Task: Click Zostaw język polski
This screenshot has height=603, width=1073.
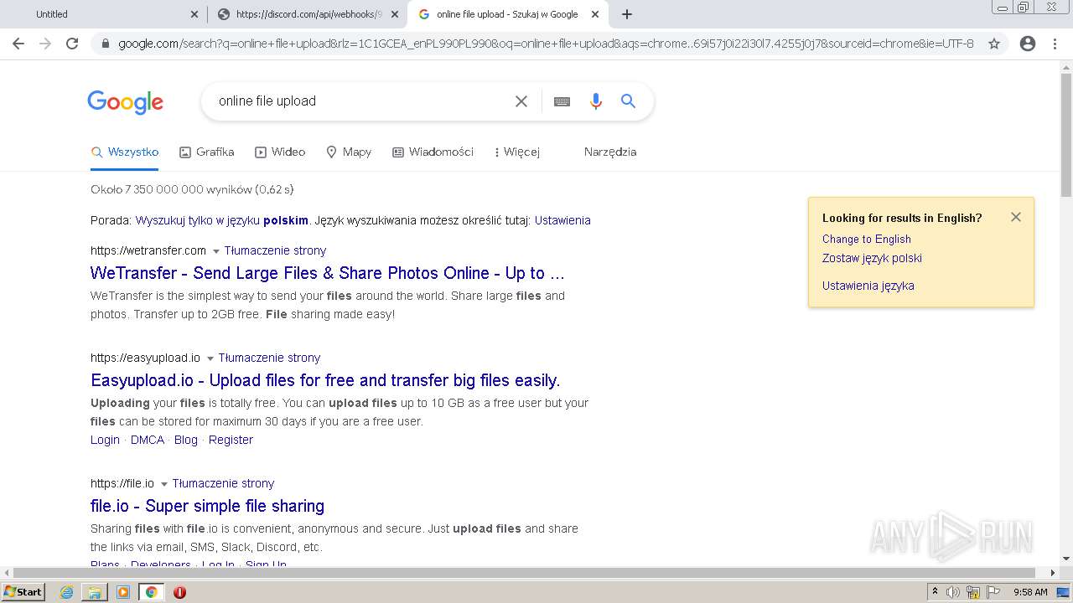Action: (872, 259)
